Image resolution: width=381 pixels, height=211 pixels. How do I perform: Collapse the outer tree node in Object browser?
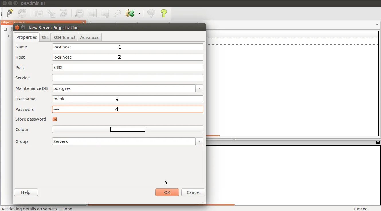click(5, 29)
